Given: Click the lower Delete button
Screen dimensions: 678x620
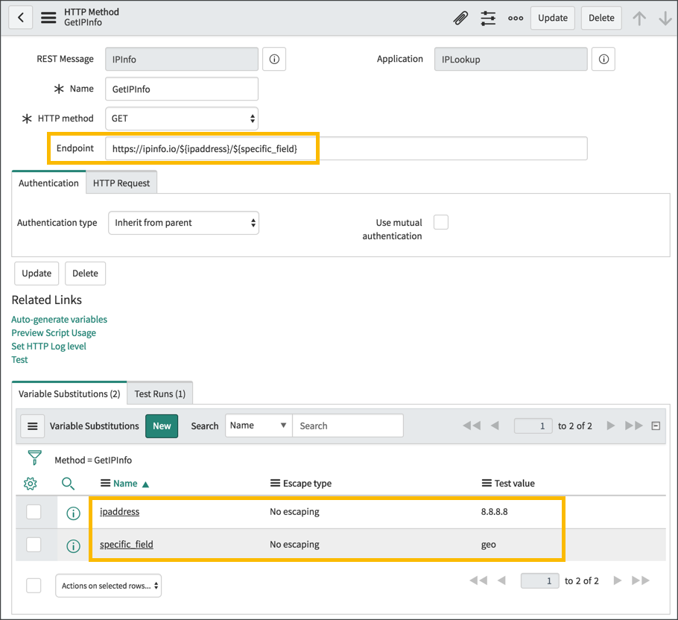Looking at the screenshot, I should (x=85, y=273).
